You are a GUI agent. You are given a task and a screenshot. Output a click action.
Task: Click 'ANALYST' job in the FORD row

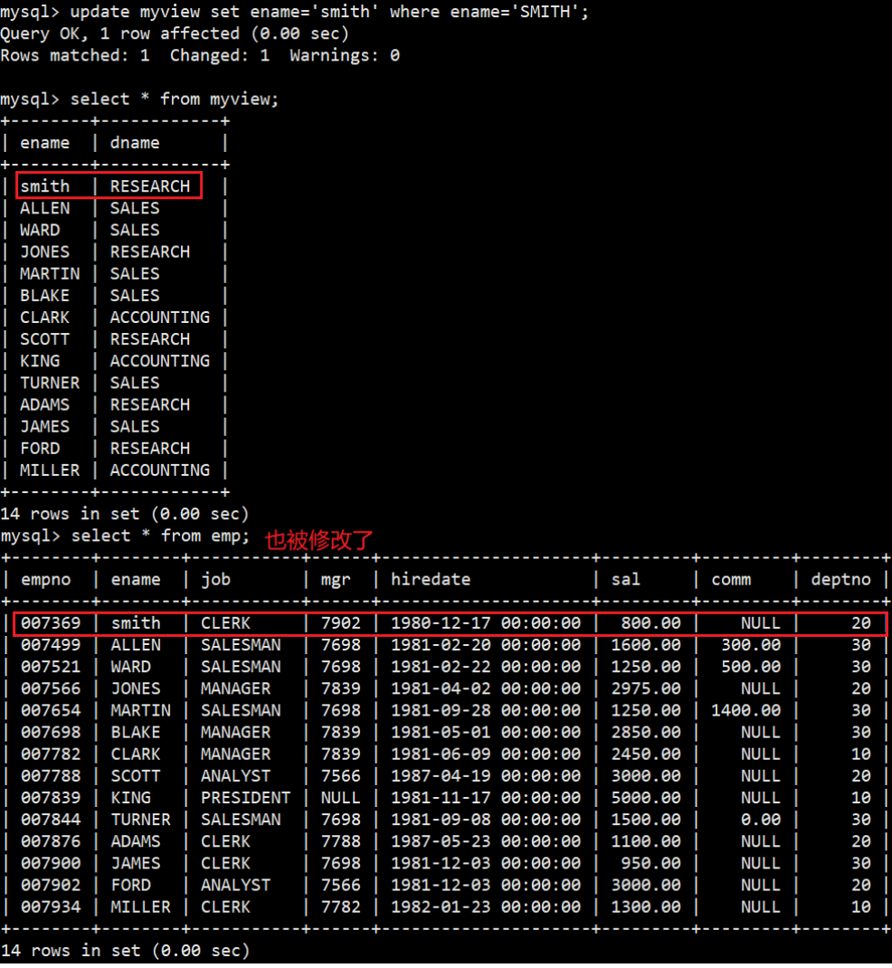coord(235,886)
